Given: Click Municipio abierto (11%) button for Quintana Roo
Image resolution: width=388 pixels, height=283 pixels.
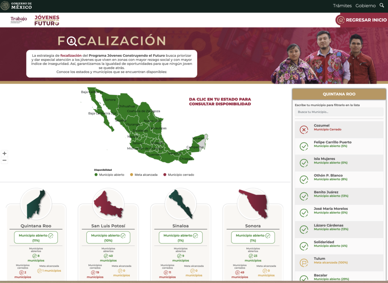Looking at the screenshot, I should pyautogui.click(x=36, y=238).
